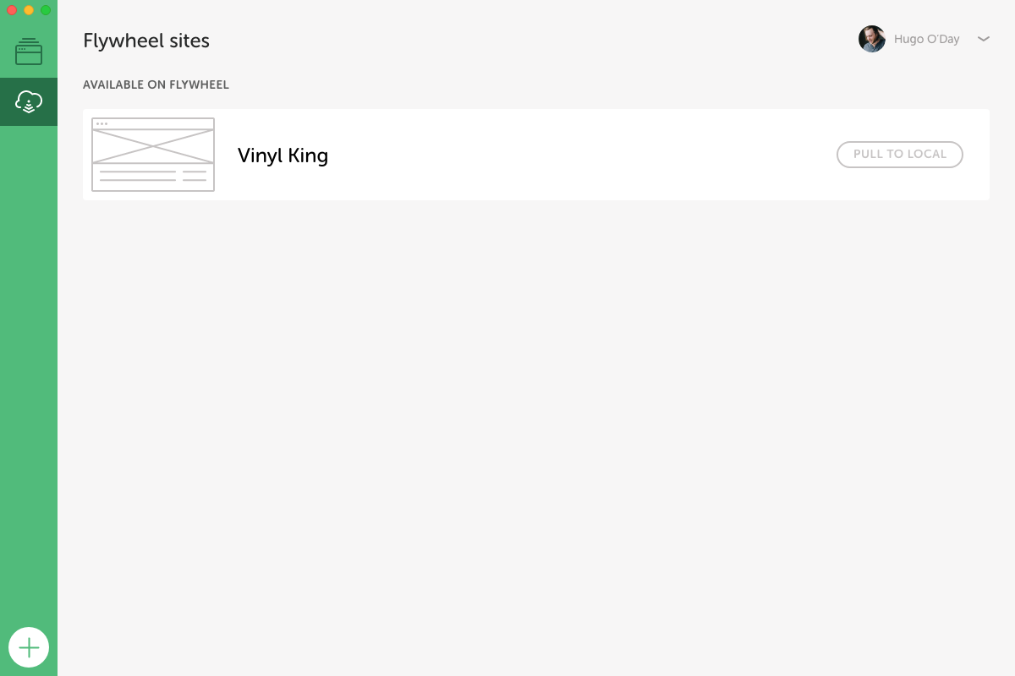Minimize the window using yellow button
This screenshot has width=1015, height=676.
point(29,10)
